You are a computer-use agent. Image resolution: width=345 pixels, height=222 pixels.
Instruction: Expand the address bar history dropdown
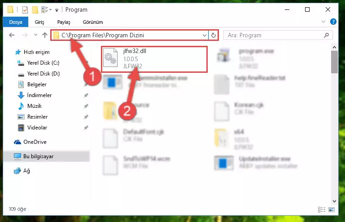point(205,35)
